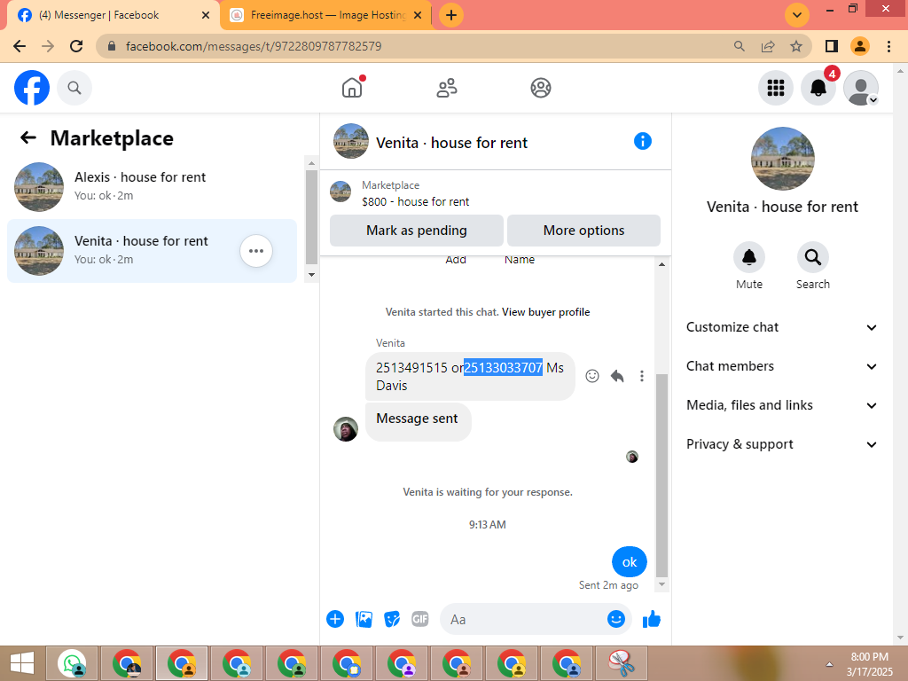908x681 pixels.
Task: Open the Friends icon in the top bar
Action: [447, 88]
